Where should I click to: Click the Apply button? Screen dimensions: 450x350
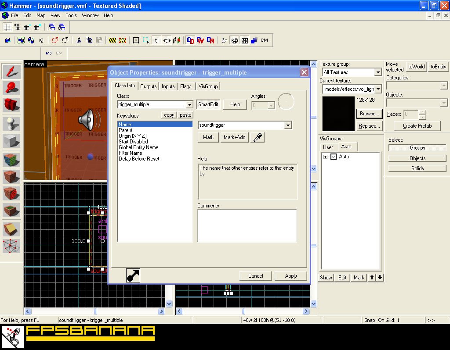tap(290, 276)
